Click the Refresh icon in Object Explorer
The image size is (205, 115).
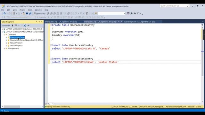coord(25,26)
